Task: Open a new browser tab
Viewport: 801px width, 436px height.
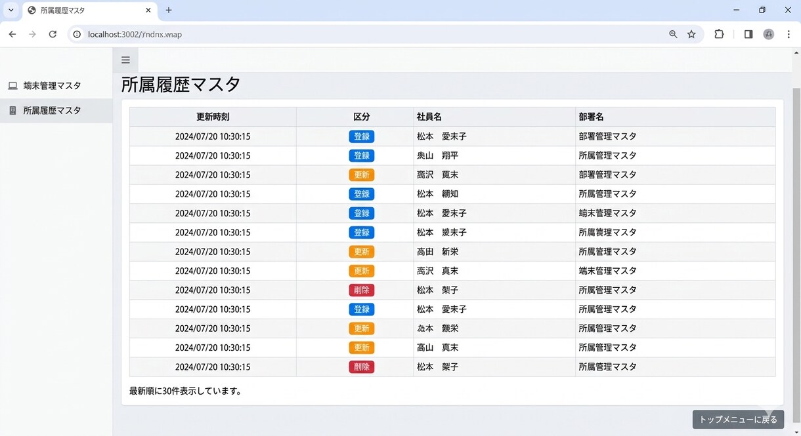Action: [x=169, y=10]
